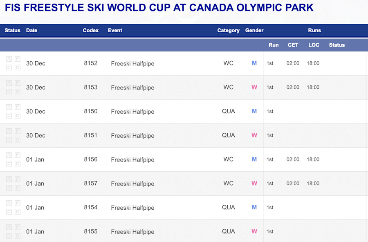Open the 01 Jan Freeski Halfpipe codex 8156 event
The image size is (368, 242).
[x=132, y=159]
